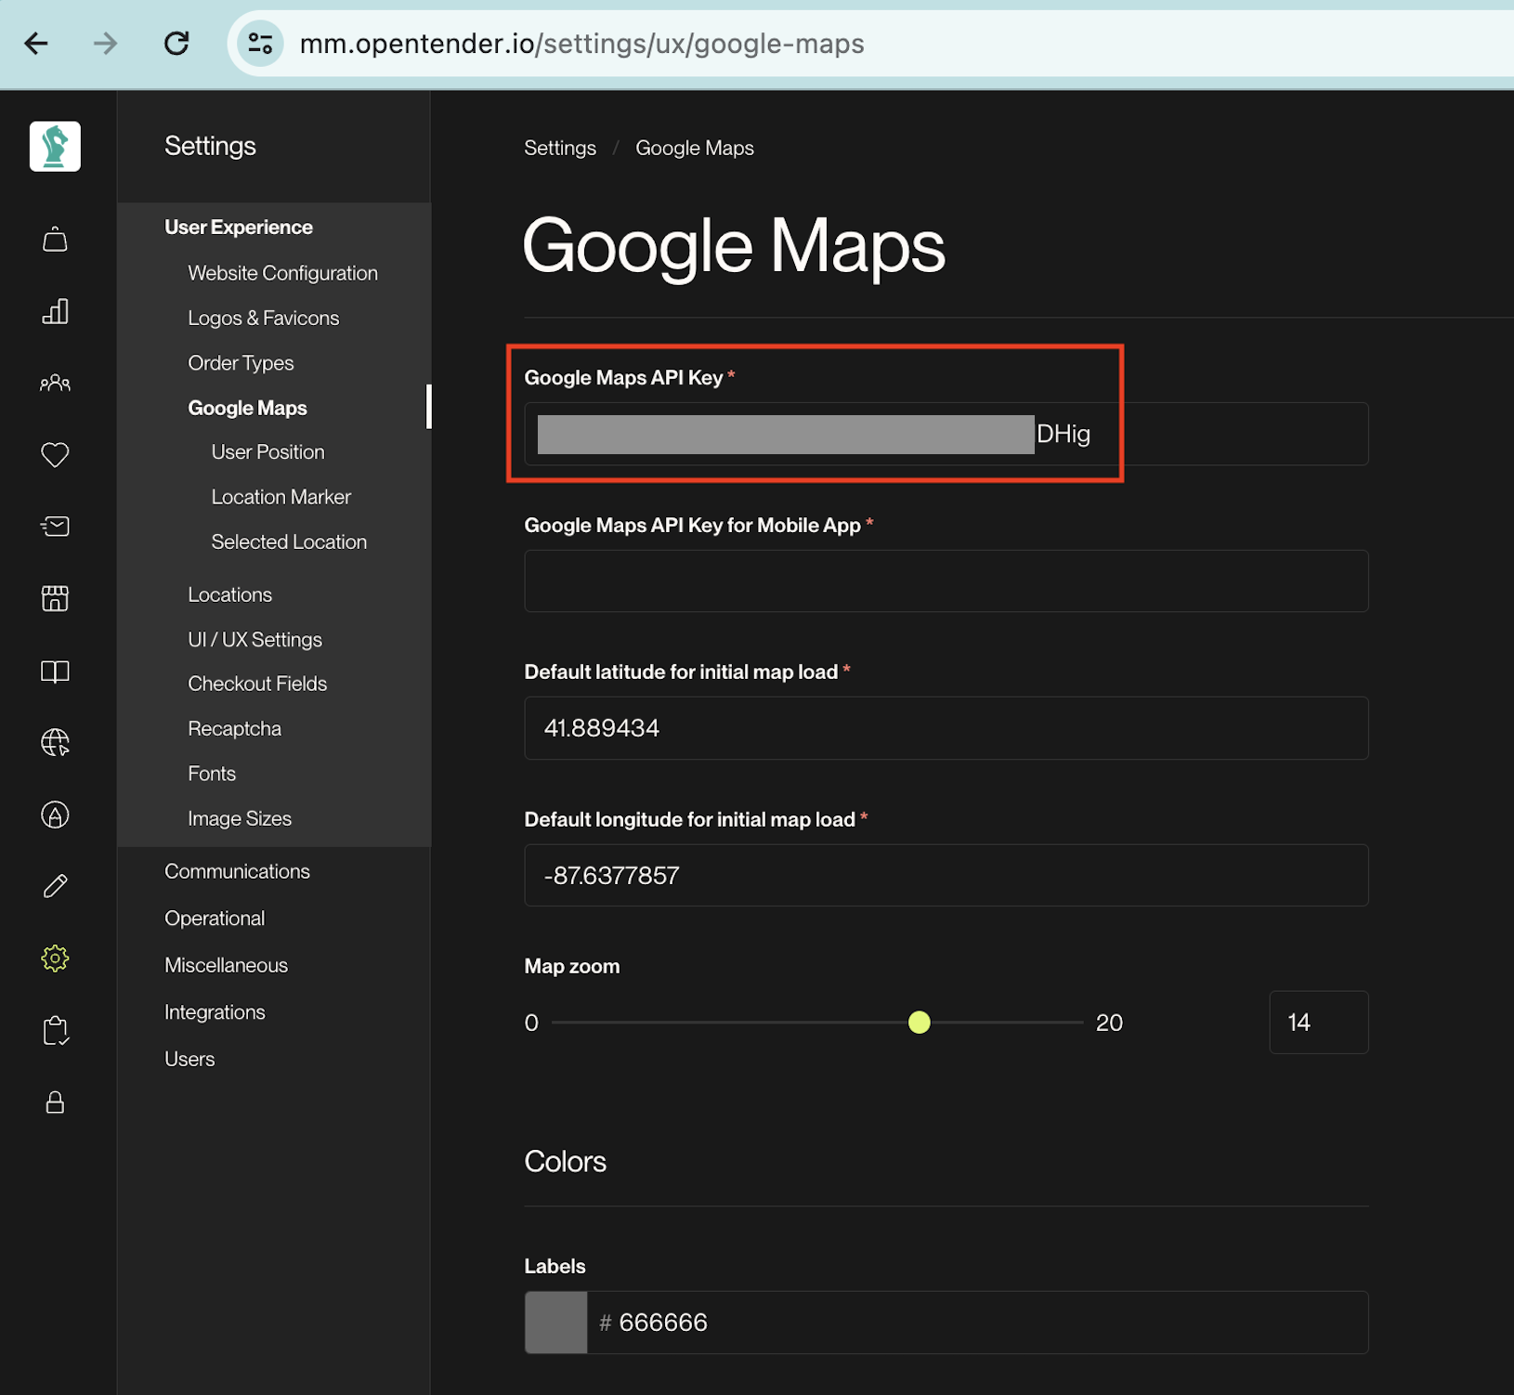View analytics via the bar chart icon

click(x=55, y=311)
